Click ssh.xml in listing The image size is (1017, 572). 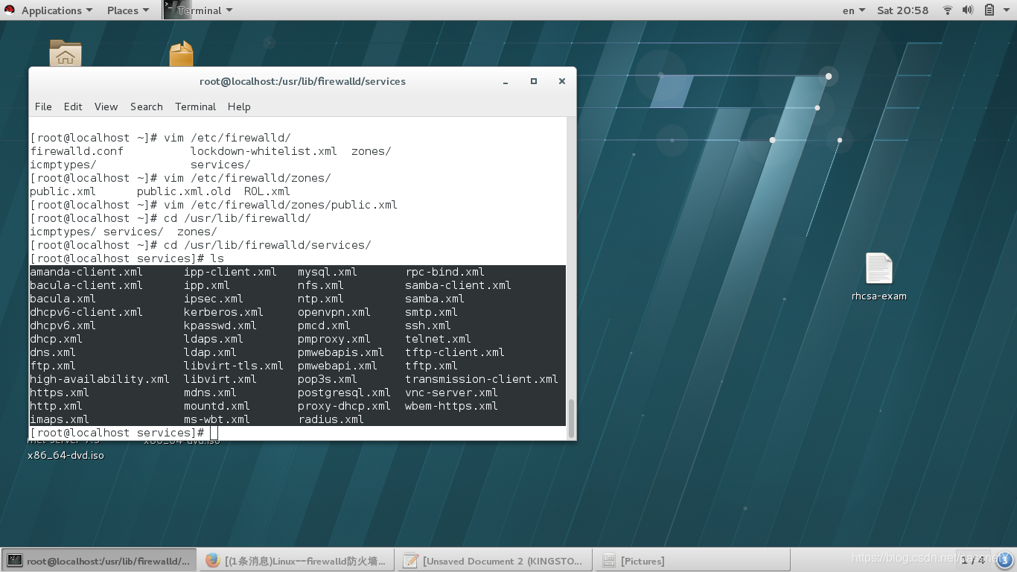coord(428,325)
